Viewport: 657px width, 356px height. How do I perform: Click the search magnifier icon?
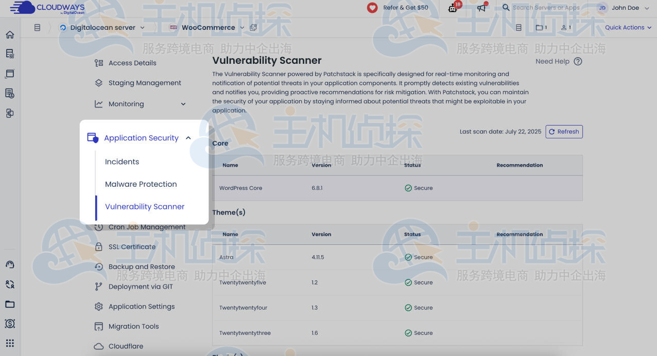[x=506, y=7]
